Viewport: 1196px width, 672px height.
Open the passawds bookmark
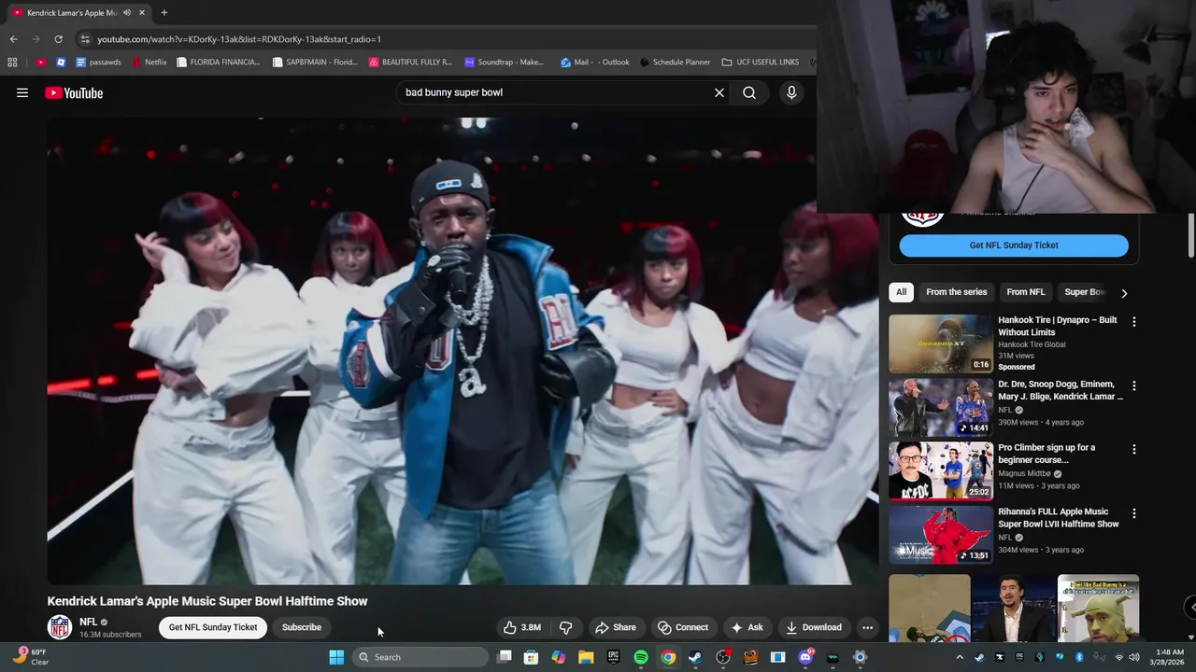[98, 63]
